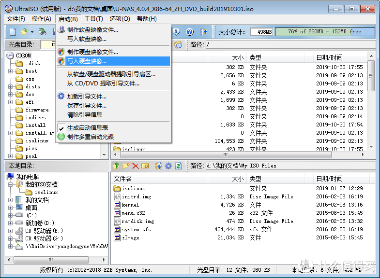The image size is (380, 278).
Task: Open the 文件(F) menu
Action: (x=16, y=19)
